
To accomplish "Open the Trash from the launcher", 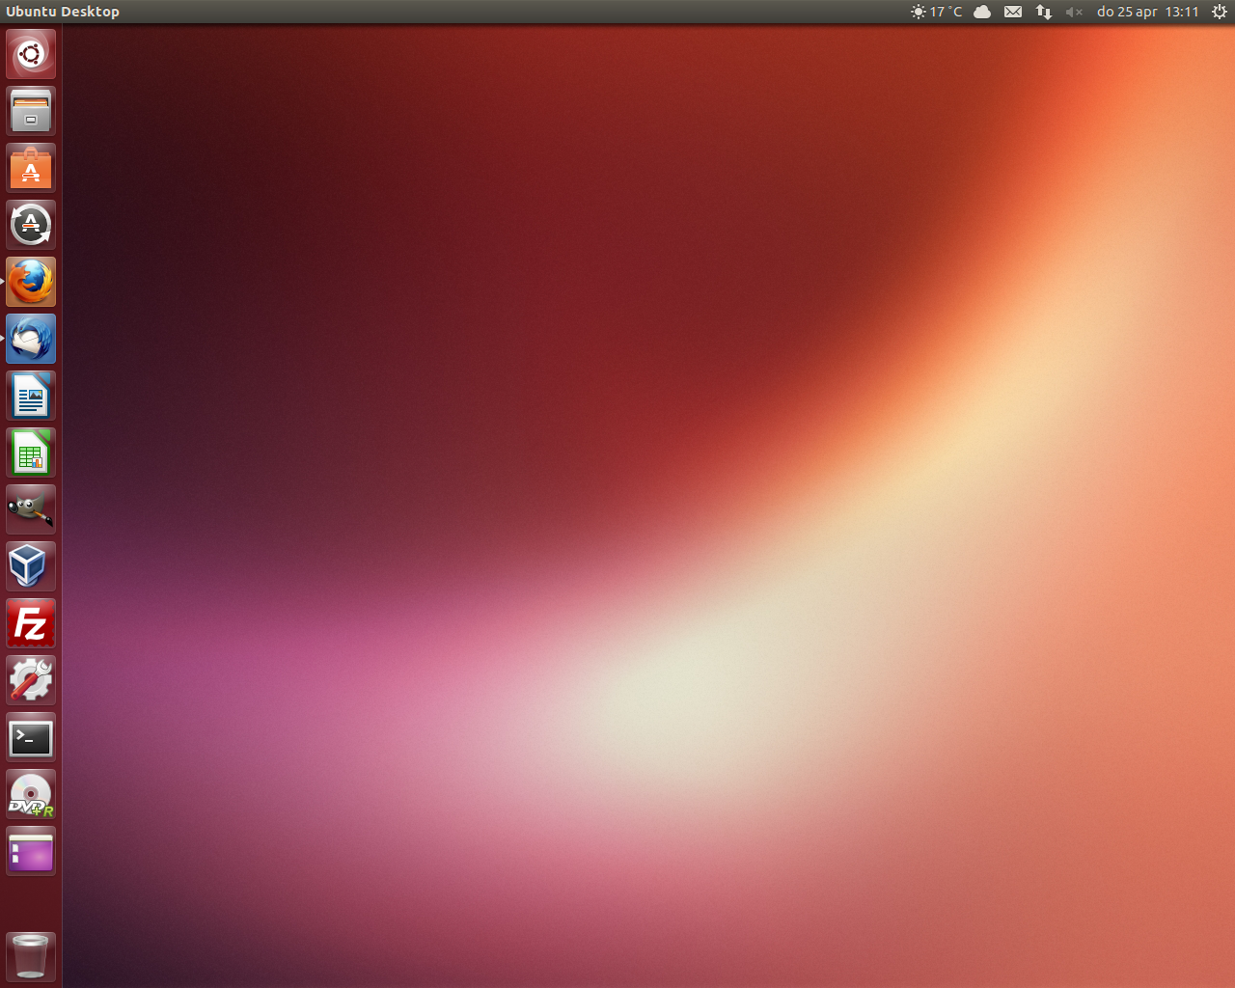I will point(30,955).
